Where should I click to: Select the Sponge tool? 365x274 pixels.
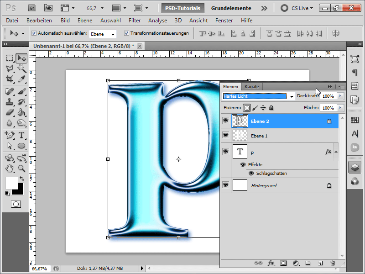pos(21,123)
